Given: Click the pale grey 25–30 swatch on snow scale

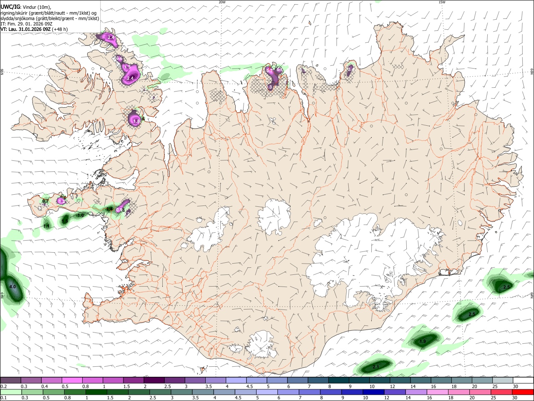Looking at the screenshot, I should [x=503, y=381].
